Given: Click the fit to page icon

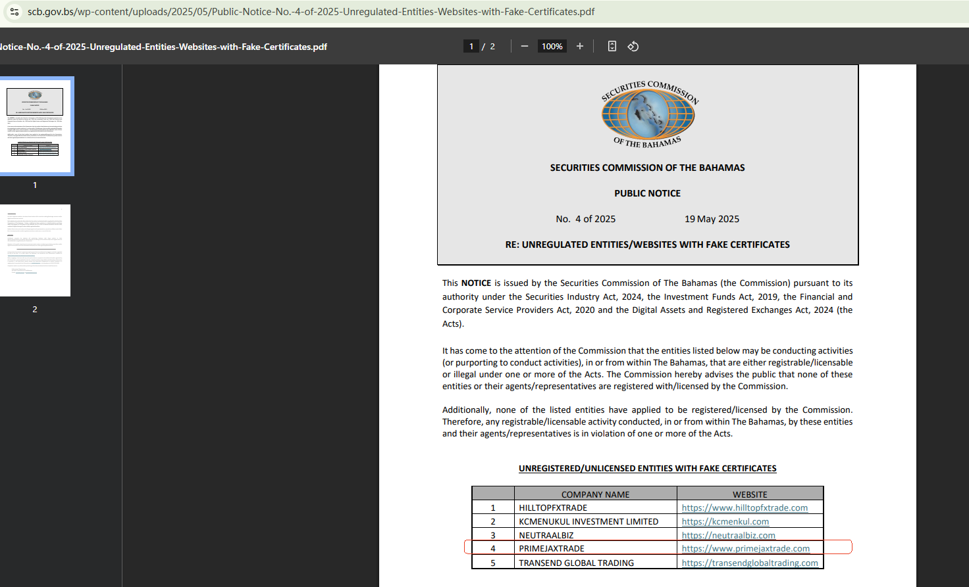Looking at the screenshot, I should 612,46.
